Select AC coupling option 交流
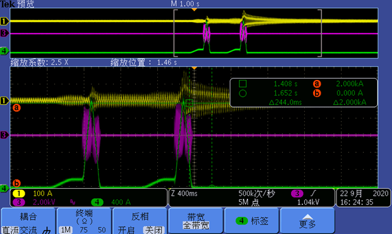Screen dimensions: 392x234 (x=28, y=230)
